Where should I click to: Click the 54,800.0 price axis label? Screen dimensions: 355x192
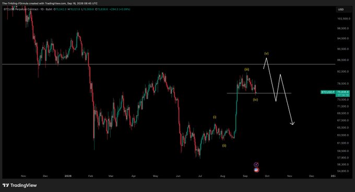tap(344, 171)
